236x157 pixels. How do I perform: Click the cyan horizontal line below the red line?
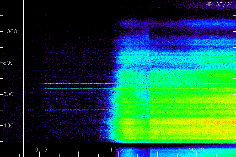(78, 89)
